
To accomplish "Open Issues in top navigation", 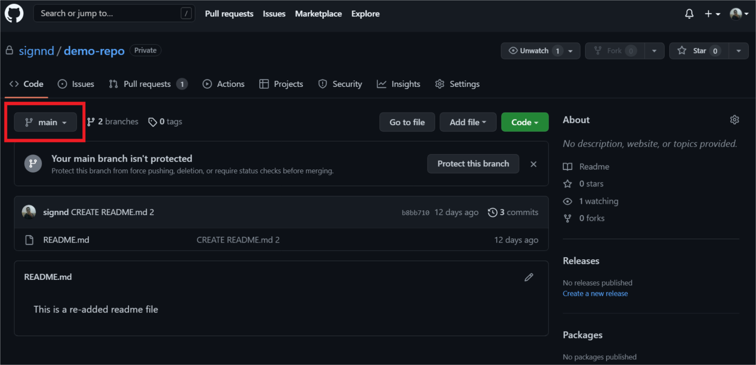I will [x=274, y=14].
